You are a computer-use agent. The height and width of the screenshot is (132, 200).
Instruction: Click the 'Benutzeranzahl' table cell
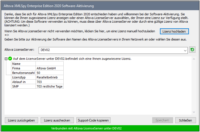24,73
